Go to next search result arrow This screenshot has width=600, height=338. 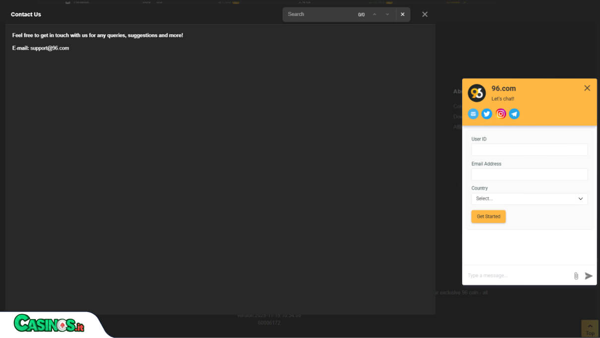click(x=387, y=14)
